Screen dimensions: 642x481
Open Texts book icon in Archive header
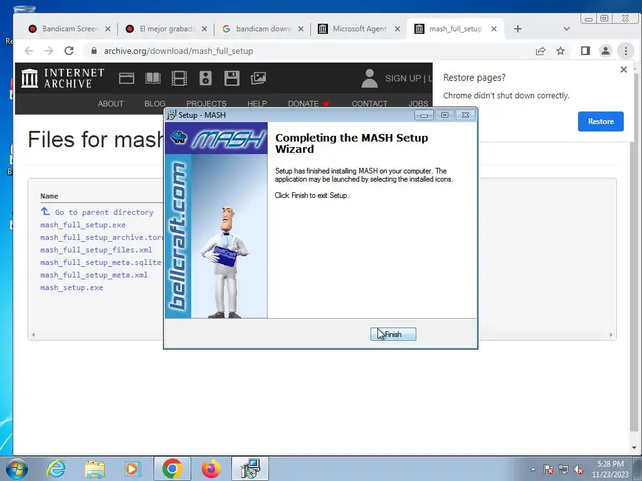[153, 78]
